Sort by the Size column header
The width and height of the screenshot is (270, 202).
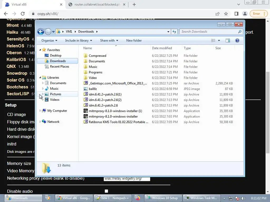click(x=218, y=48)
